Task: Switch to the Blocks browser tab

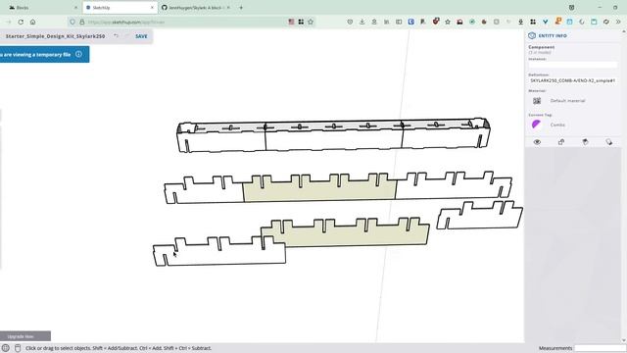Action: (x=40, y=8)
